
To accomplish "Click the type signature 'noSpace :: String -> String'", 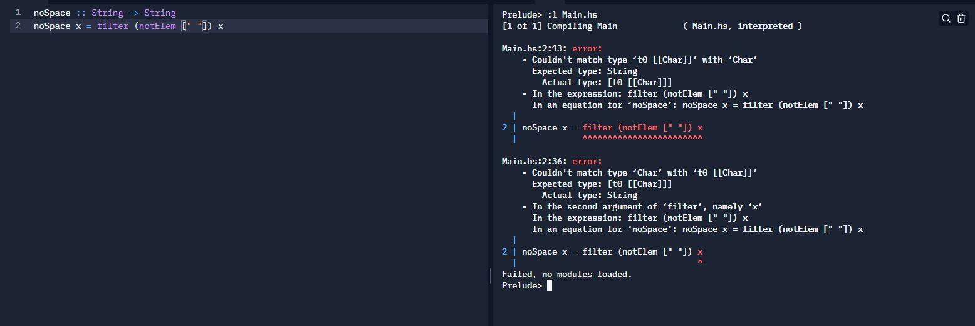I will click(105, 13).
